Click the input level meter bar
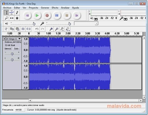The height and width of the screenshot is (115, 148). 133,13
